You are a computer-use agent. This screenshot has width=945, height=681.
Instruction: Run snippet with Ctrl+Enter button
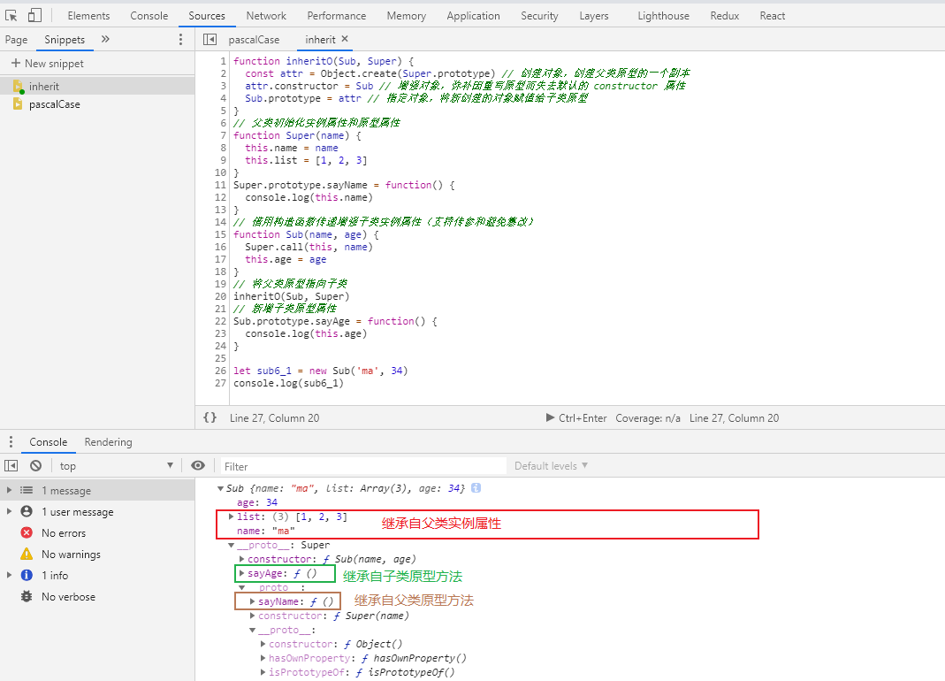576,418
